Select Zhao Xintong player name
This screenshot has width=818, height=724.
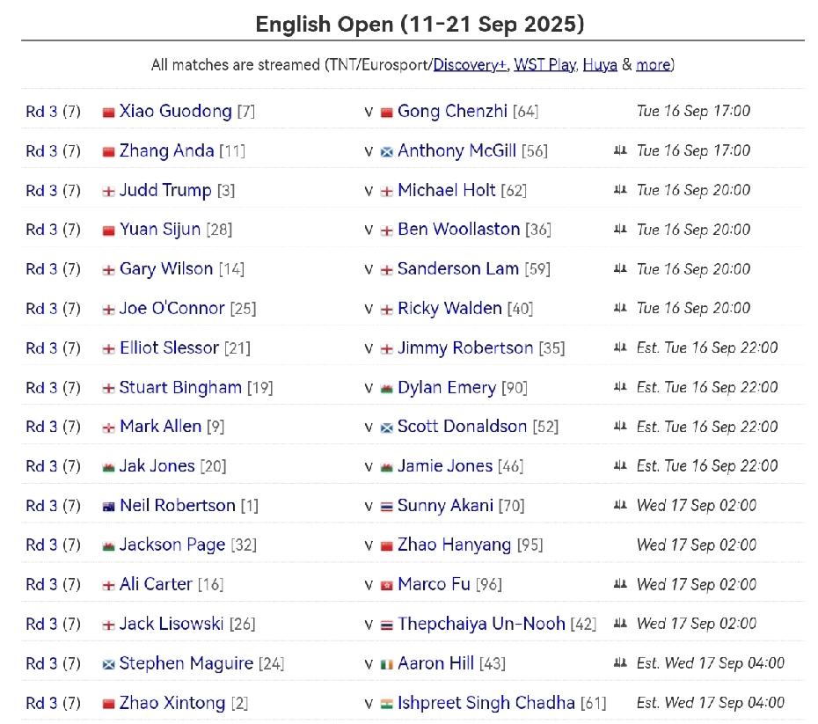point(172,703)
